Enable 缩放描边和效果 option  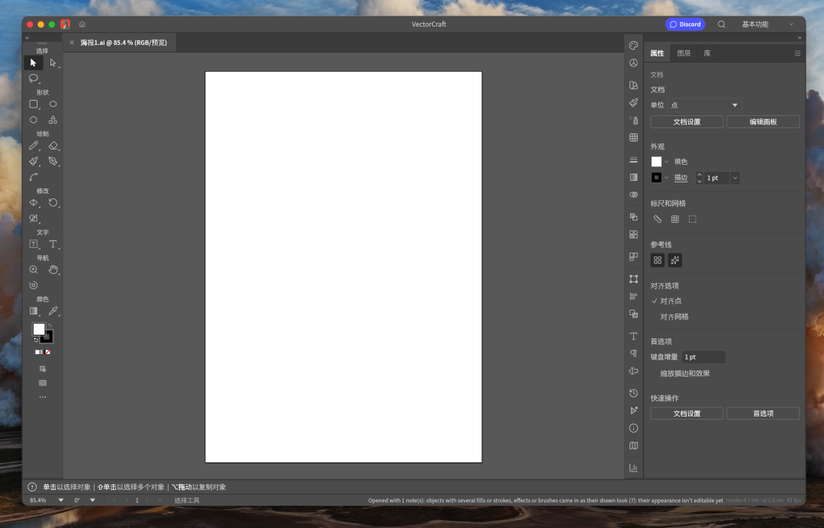coord(684,374)
